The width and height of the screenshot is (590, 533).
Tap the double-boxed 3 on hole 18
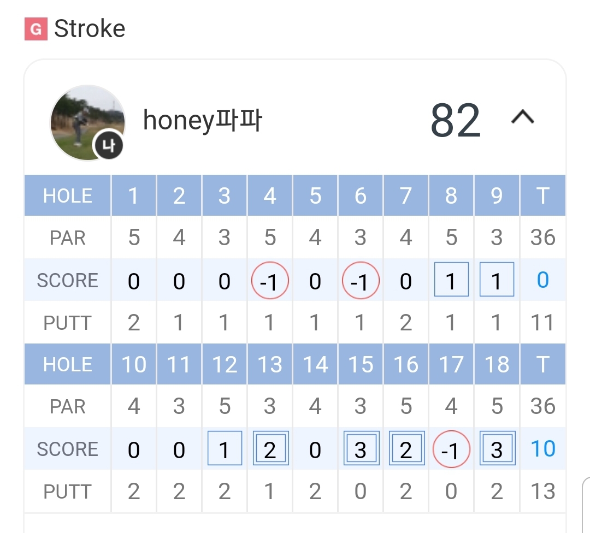(497, 449)
